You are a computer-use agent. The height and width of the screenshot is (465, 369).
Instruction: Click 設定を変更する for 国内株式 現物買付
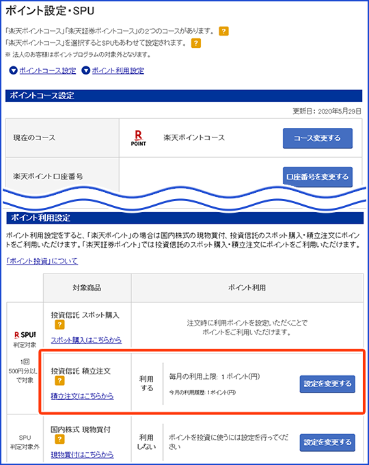coord(327,442)
